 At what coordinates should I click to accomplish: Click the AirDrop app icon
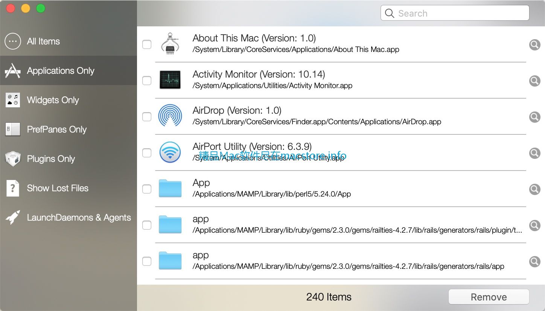tap(170, 115)
